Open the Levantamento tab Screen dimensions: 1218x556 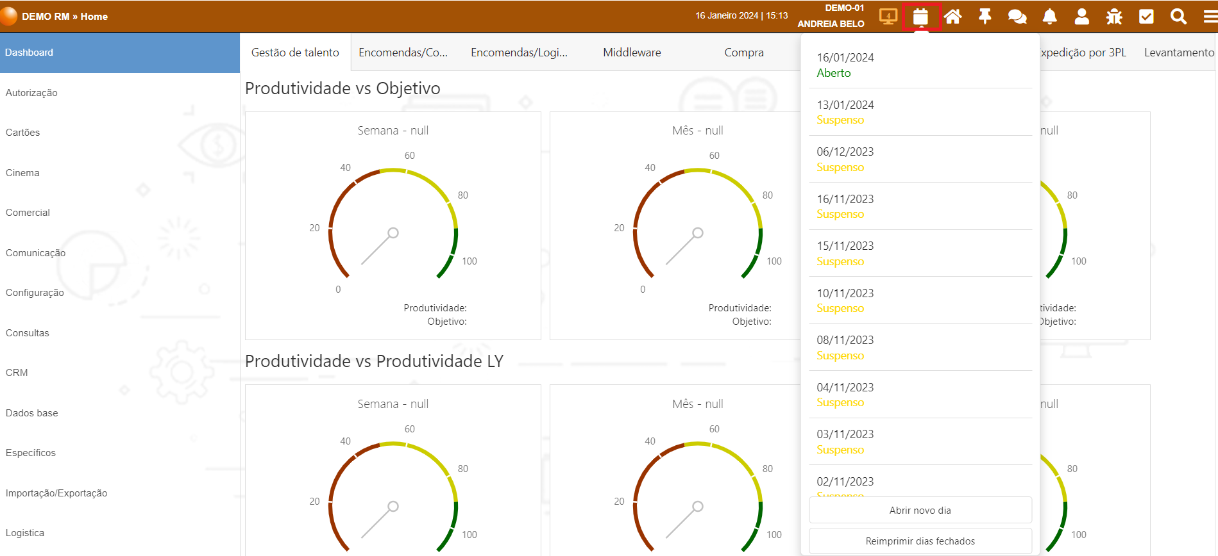[1179, 53]
